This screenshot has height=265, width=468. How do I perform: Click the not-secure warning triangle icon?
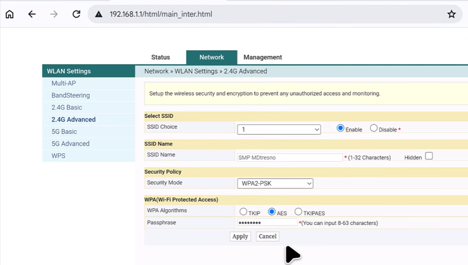[x=99, y=14]
